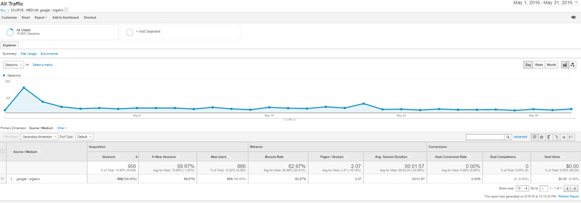Click Select a metric link
This screenshot has height=203, width=581.
(43, 65)
